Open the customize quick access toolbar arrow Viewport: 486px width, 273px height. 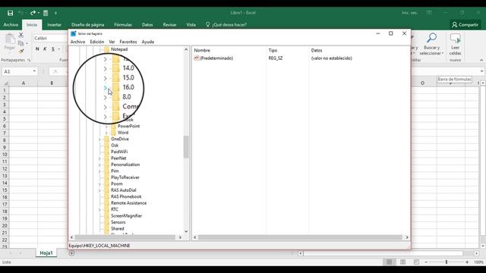click(55, 13)
